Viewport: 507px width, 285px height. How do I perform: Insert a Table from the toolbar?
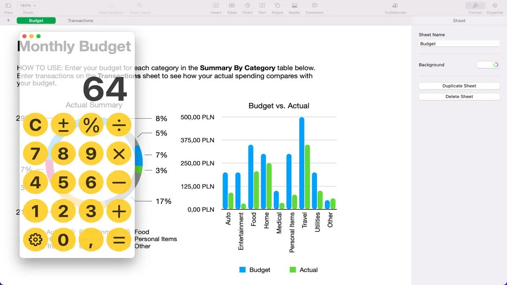232,8
